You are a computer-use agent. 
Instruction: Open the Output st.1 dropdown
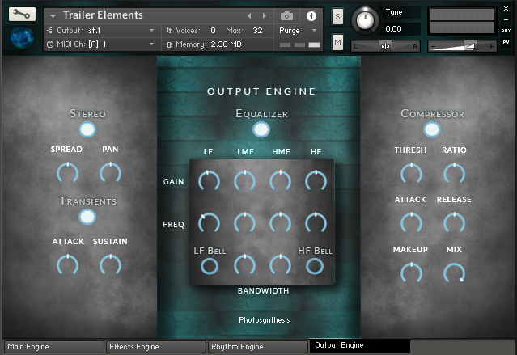click(101, 31)
